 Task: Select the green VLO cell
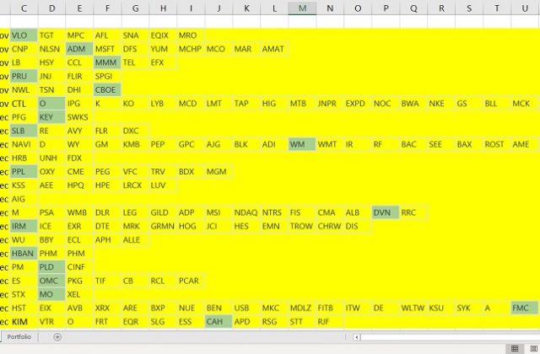[23, 35]
